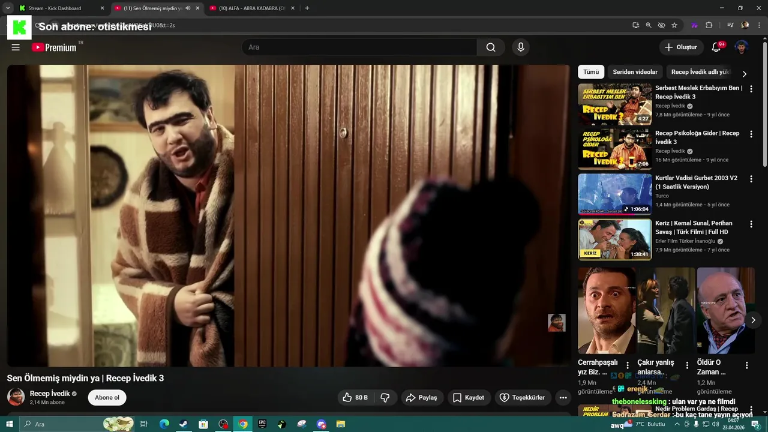Click the Teşekkürler thanks button
Viewport: 768px width, 432px height.
[522, 397]
